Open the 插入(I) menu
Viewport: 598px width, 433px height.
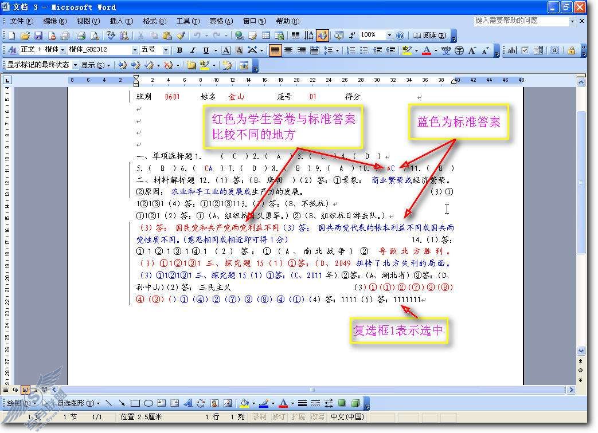[x=122, y=21]
